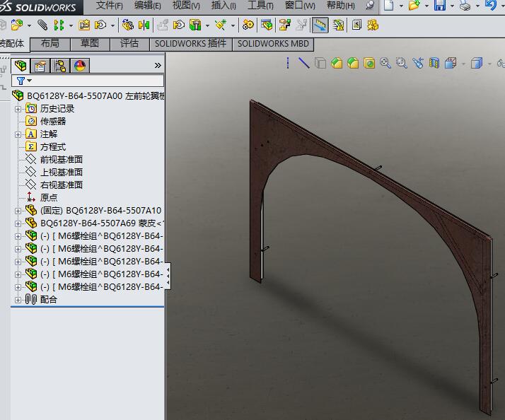Click the Zoom to Fit magnifier icon

point(385,64)
